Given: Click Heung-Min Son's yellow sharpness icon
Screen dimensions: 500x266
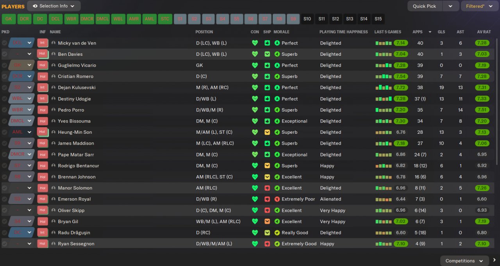Looking at the screenshot, I should point(267,132).
